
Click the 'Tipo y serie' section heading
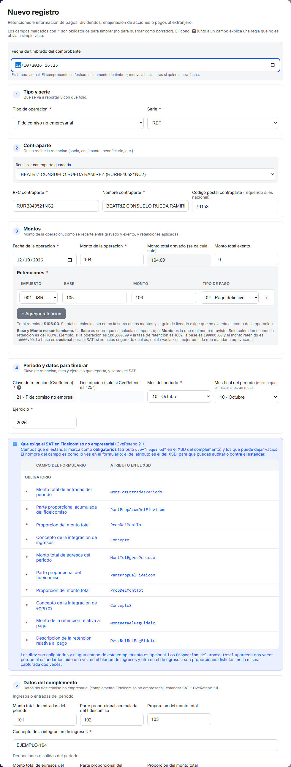(37, 92)
